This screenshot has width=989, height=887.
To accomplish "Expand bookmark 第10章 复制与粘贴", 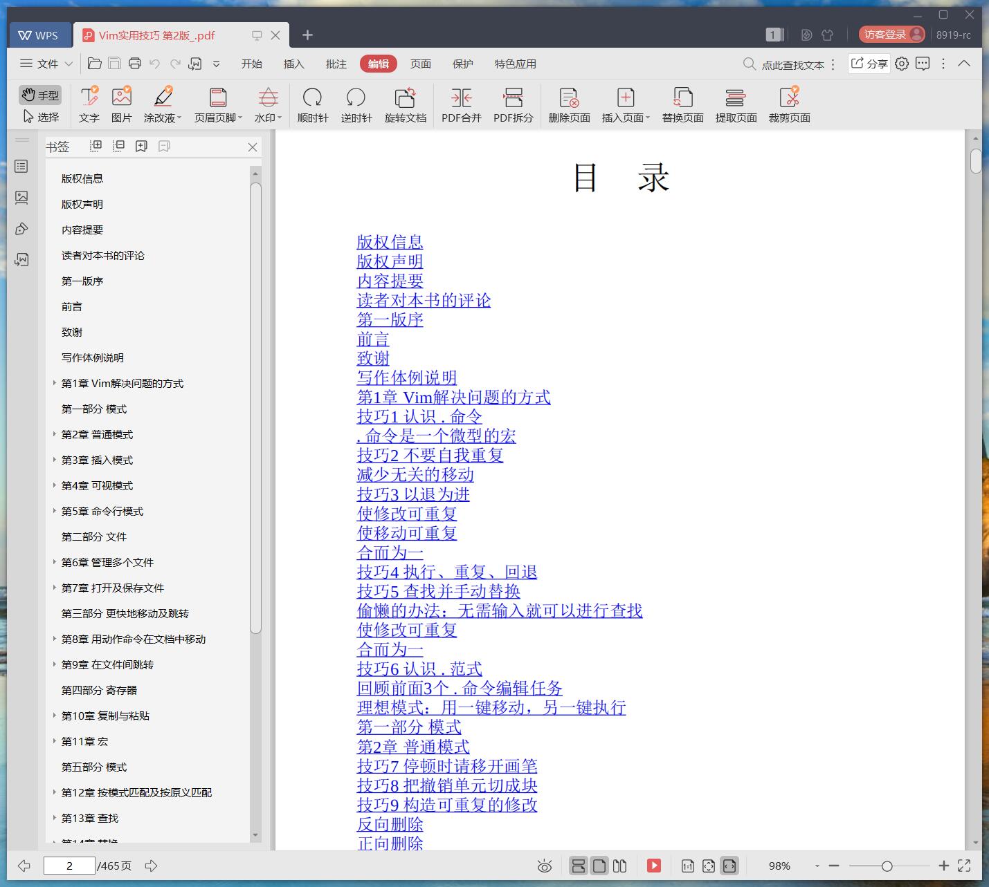I will (x=55, y=715).
